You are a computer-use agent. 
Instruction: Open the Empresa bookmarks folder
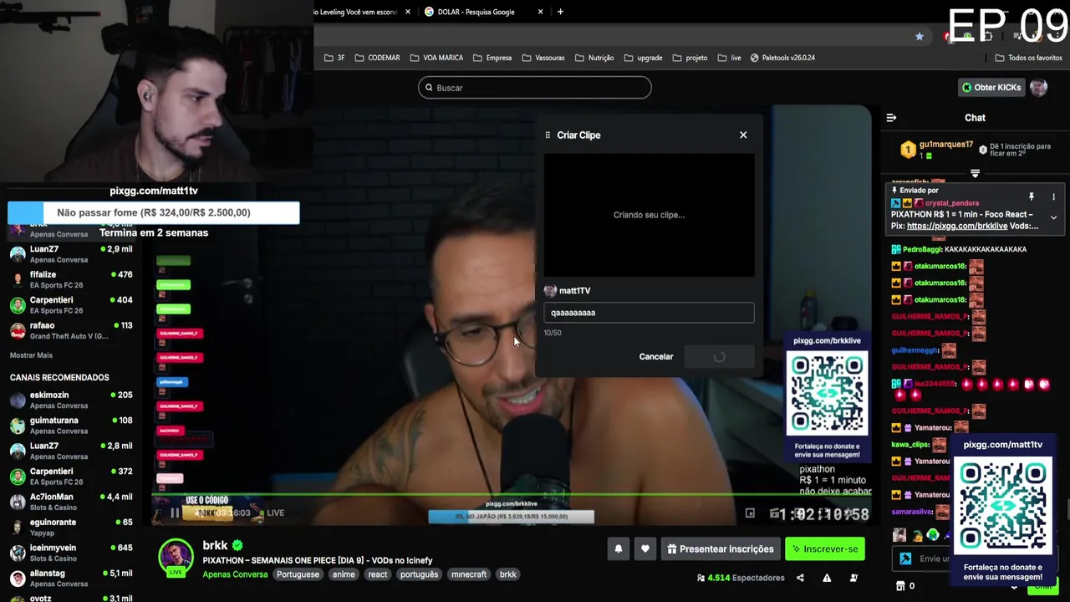point(492,58)
